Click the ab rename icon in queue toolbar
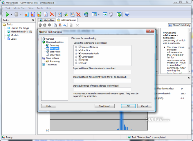 click(x=65, y=25)
